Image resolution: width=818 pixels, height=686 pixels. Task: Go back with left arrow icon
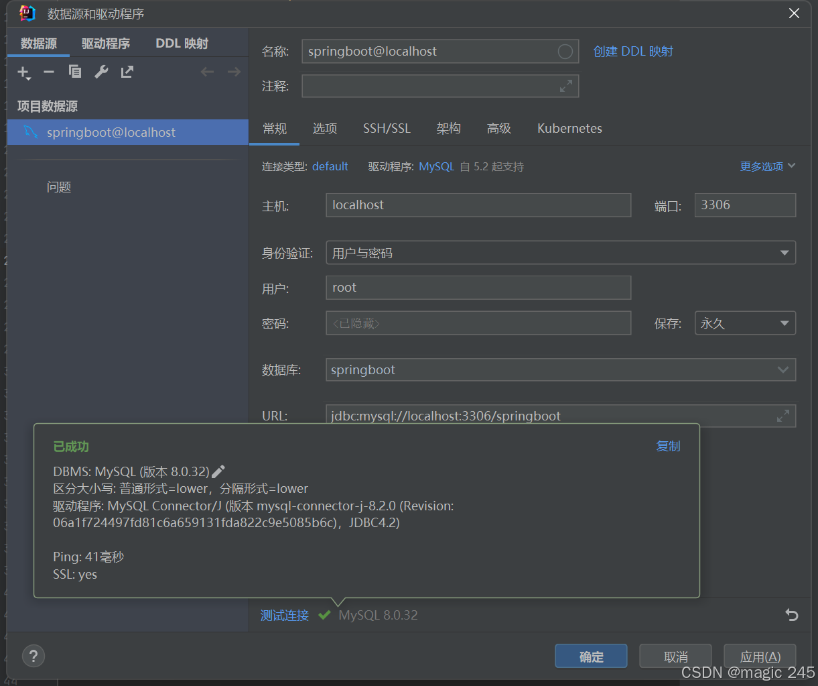[x=208, y=72]
